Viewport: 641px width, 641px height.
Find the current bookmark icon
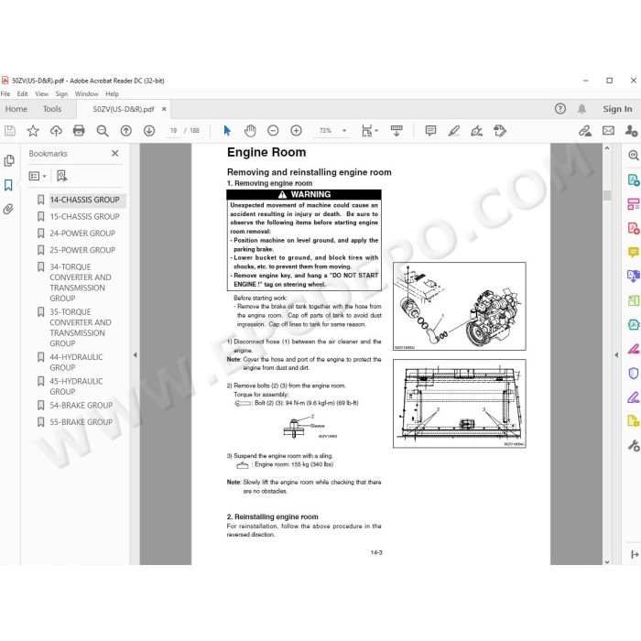(x=61, y=176)
